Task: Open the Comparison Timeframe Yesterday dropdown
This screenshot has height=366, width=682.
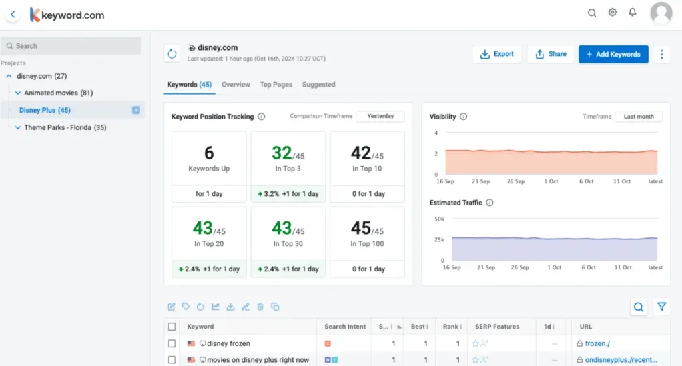Action: pyautogui.click(x=380, y=116)
